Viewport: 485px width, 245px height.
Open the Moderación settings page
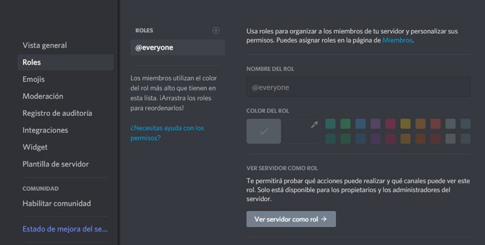point(43,96)
